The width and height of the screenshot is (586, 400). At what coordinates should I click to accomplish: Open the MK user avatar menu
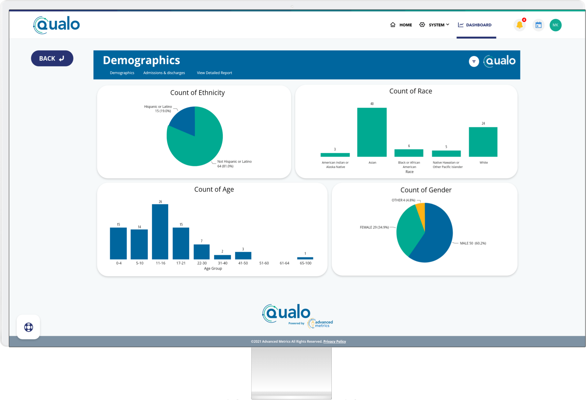(x=555, y=25)
